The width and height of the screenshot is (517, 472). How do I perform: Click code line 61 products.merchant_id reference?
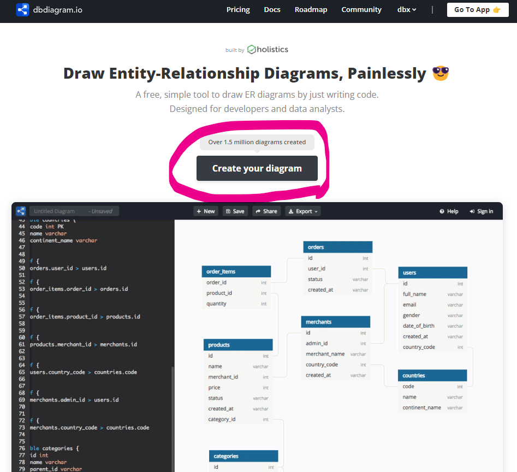(83, 344)
